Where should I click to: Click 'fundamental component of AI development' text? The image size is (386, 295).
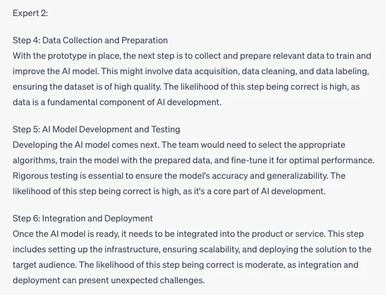coord(133,102)
